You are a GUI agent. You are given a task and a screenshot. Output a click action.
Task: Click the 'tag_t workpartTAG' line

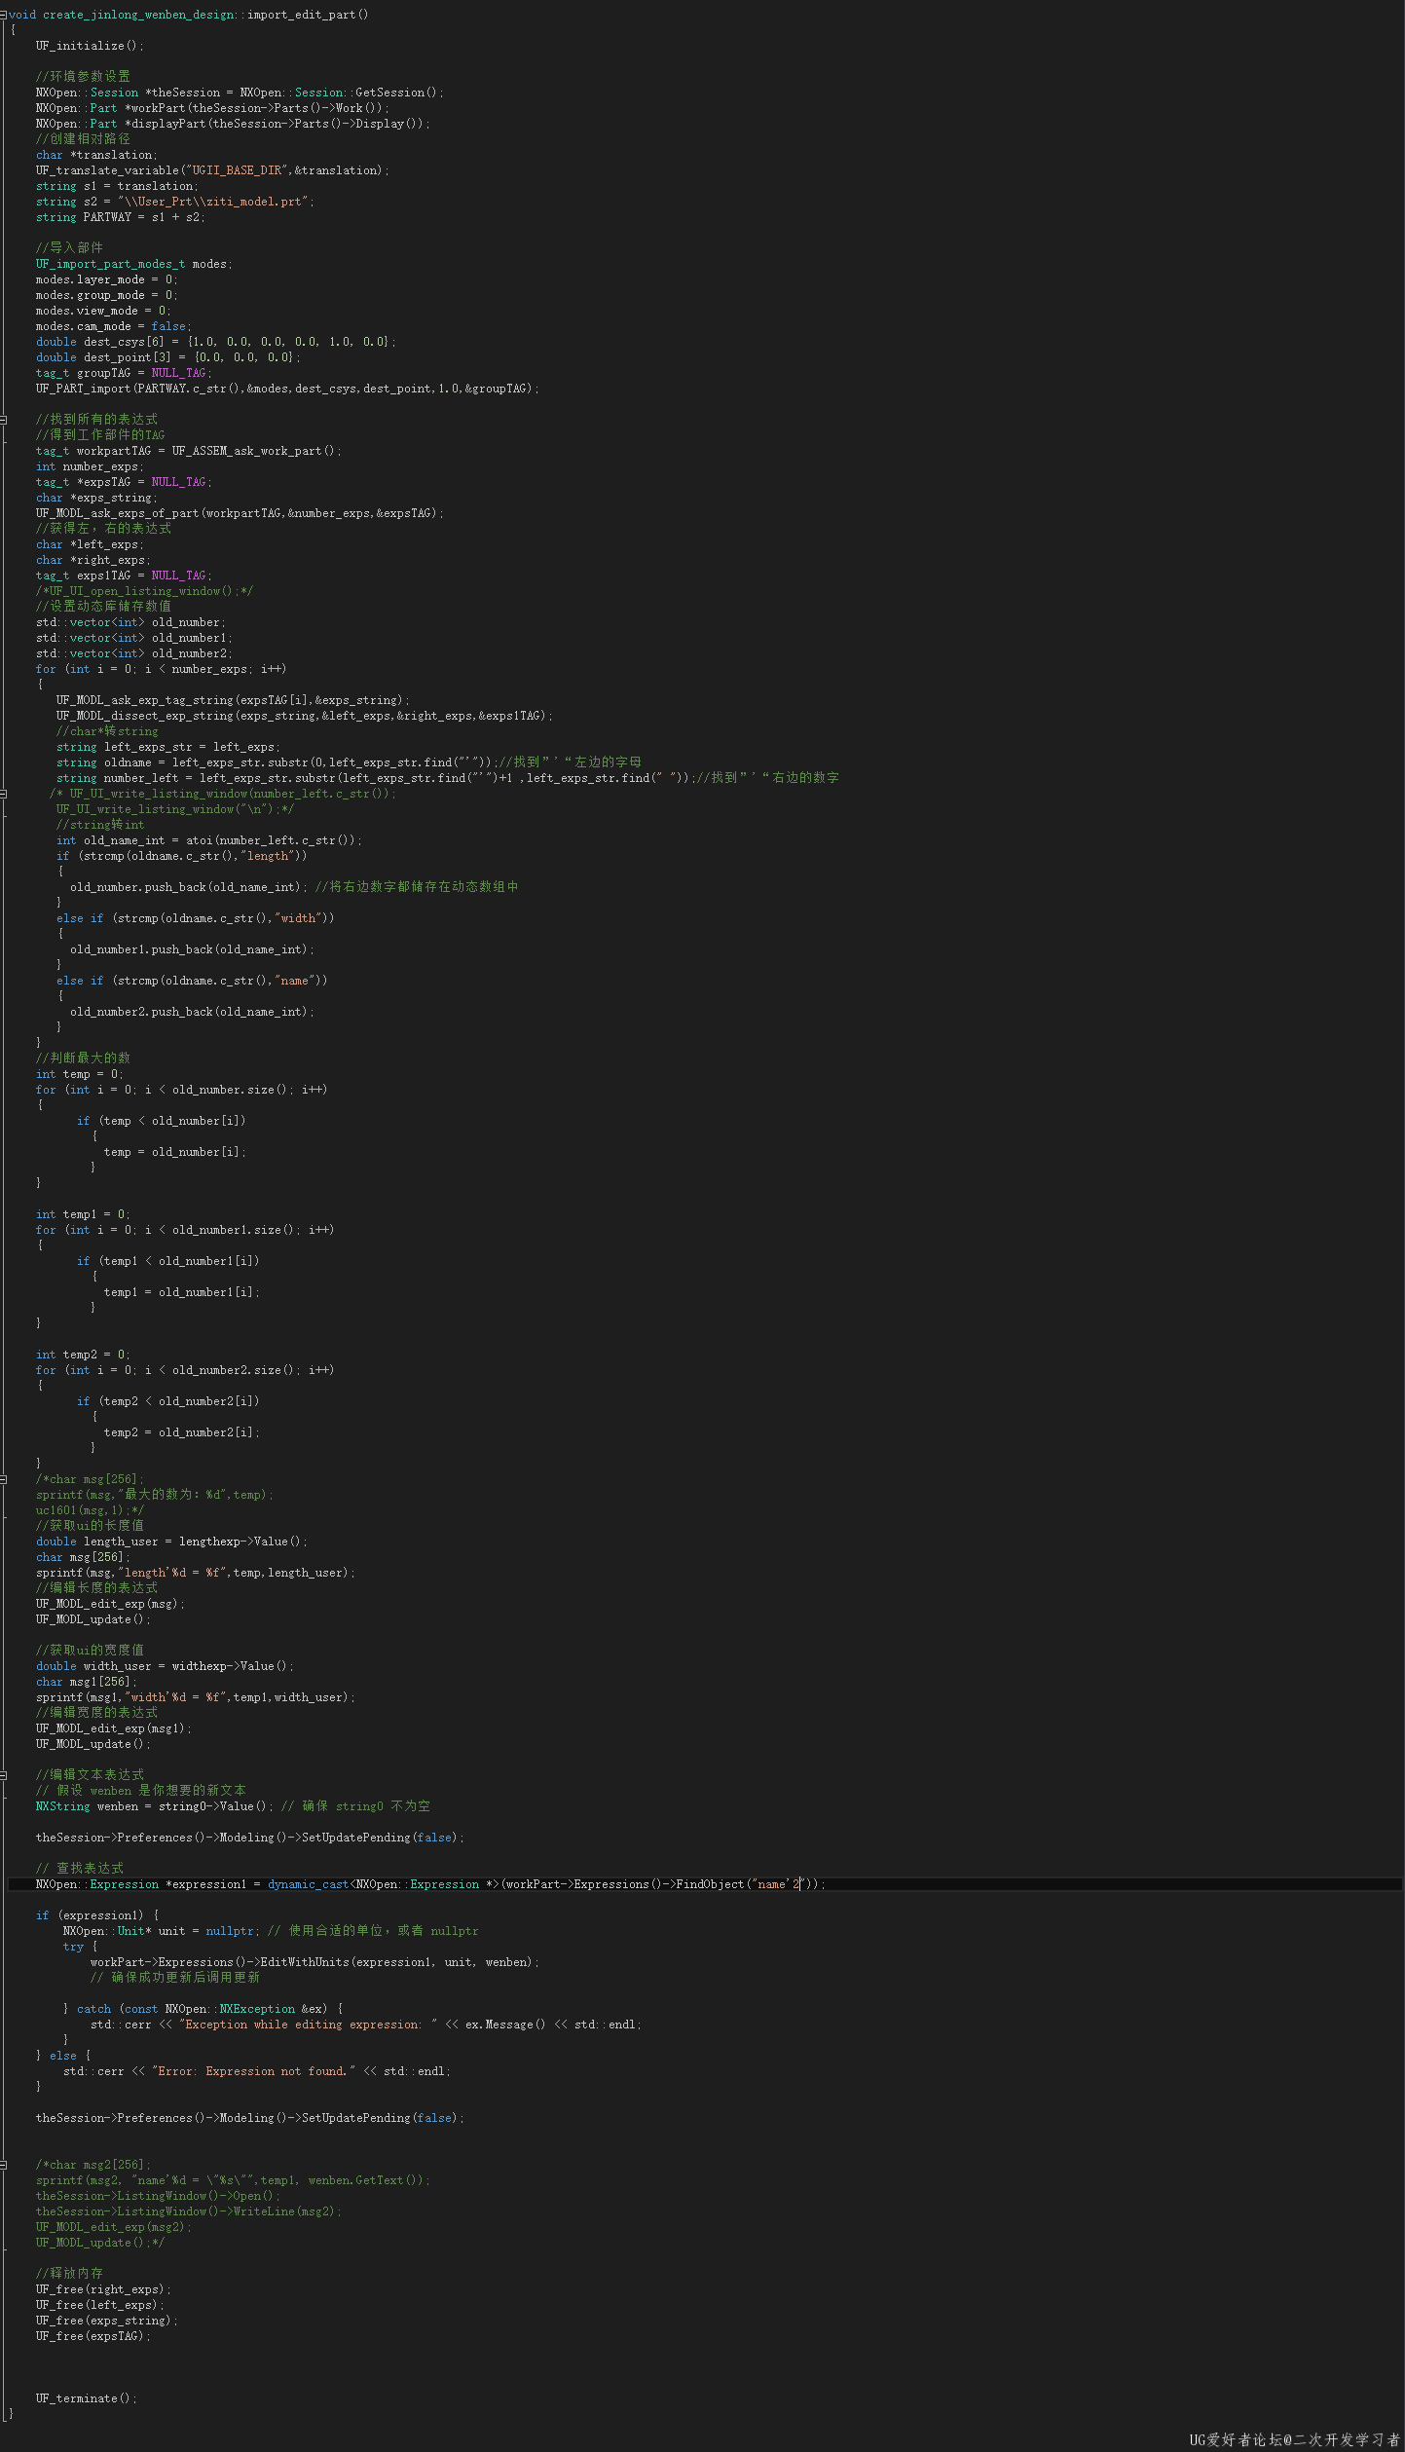189,451
